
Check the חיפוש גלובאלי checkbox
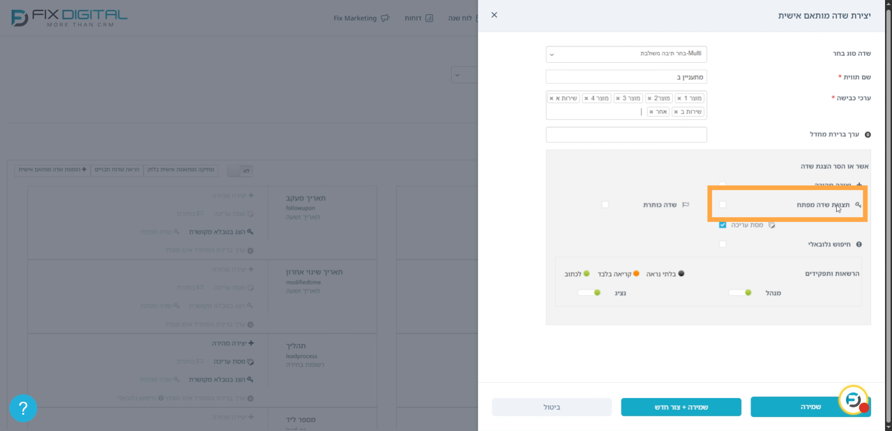click(722, 244)
